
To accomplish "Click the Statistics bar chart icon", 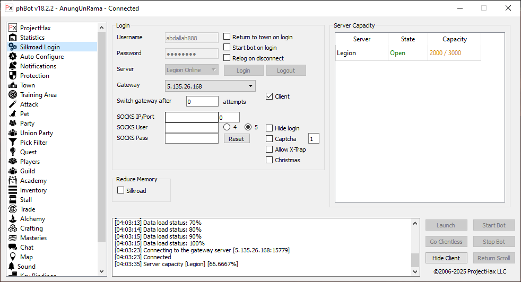I will coord(13,38).
